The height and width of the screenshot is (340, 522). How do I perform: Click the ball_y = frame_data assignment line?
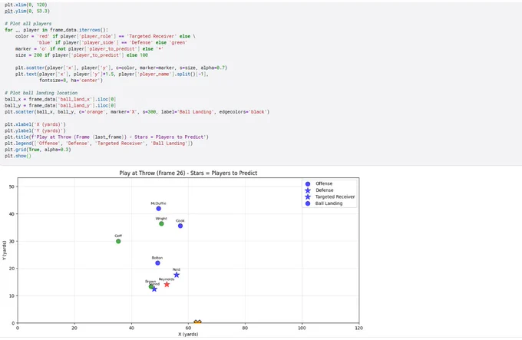pyautogui.click(x=60, y=106)
